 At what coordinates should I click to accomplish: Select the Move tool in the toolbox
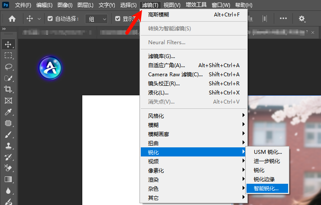tap(8, 44)
